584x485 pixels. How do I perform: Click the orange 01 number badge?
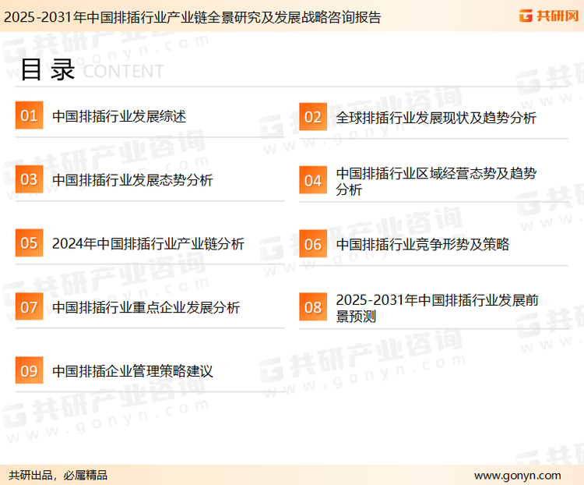click(29, 115)
